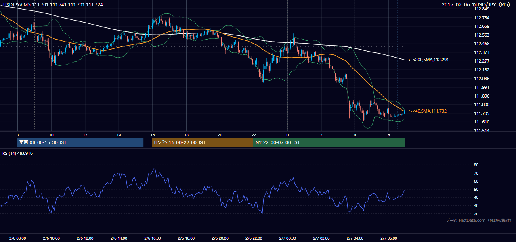This screenshot has width=516, height=242.
Task: Click the 111.705 price axis label
Action: pos(481,113)
